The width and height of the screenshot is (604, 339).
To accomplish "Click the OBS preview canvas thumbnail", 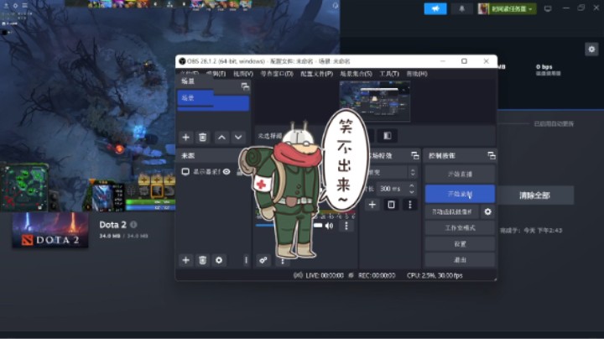I will [x=375, y=102].
